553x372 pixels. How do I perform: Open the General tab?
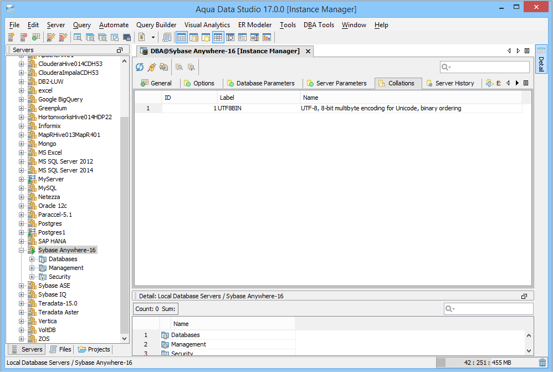156,83
